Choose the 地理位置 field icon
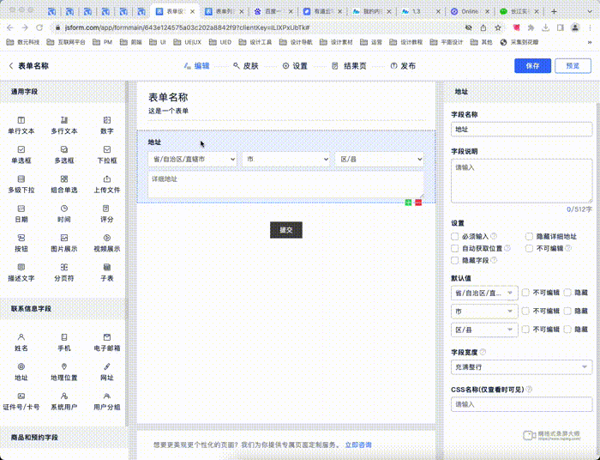 (x=64, y=372)
